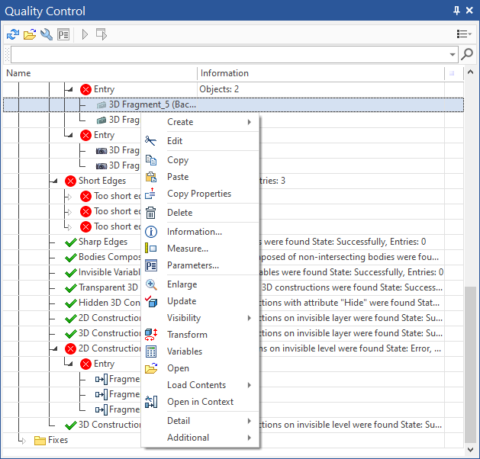Image resolution: width=480 pixels, height=459 pixels.
Task: Choose Copy in the context menu
Action: click(200, 160)
